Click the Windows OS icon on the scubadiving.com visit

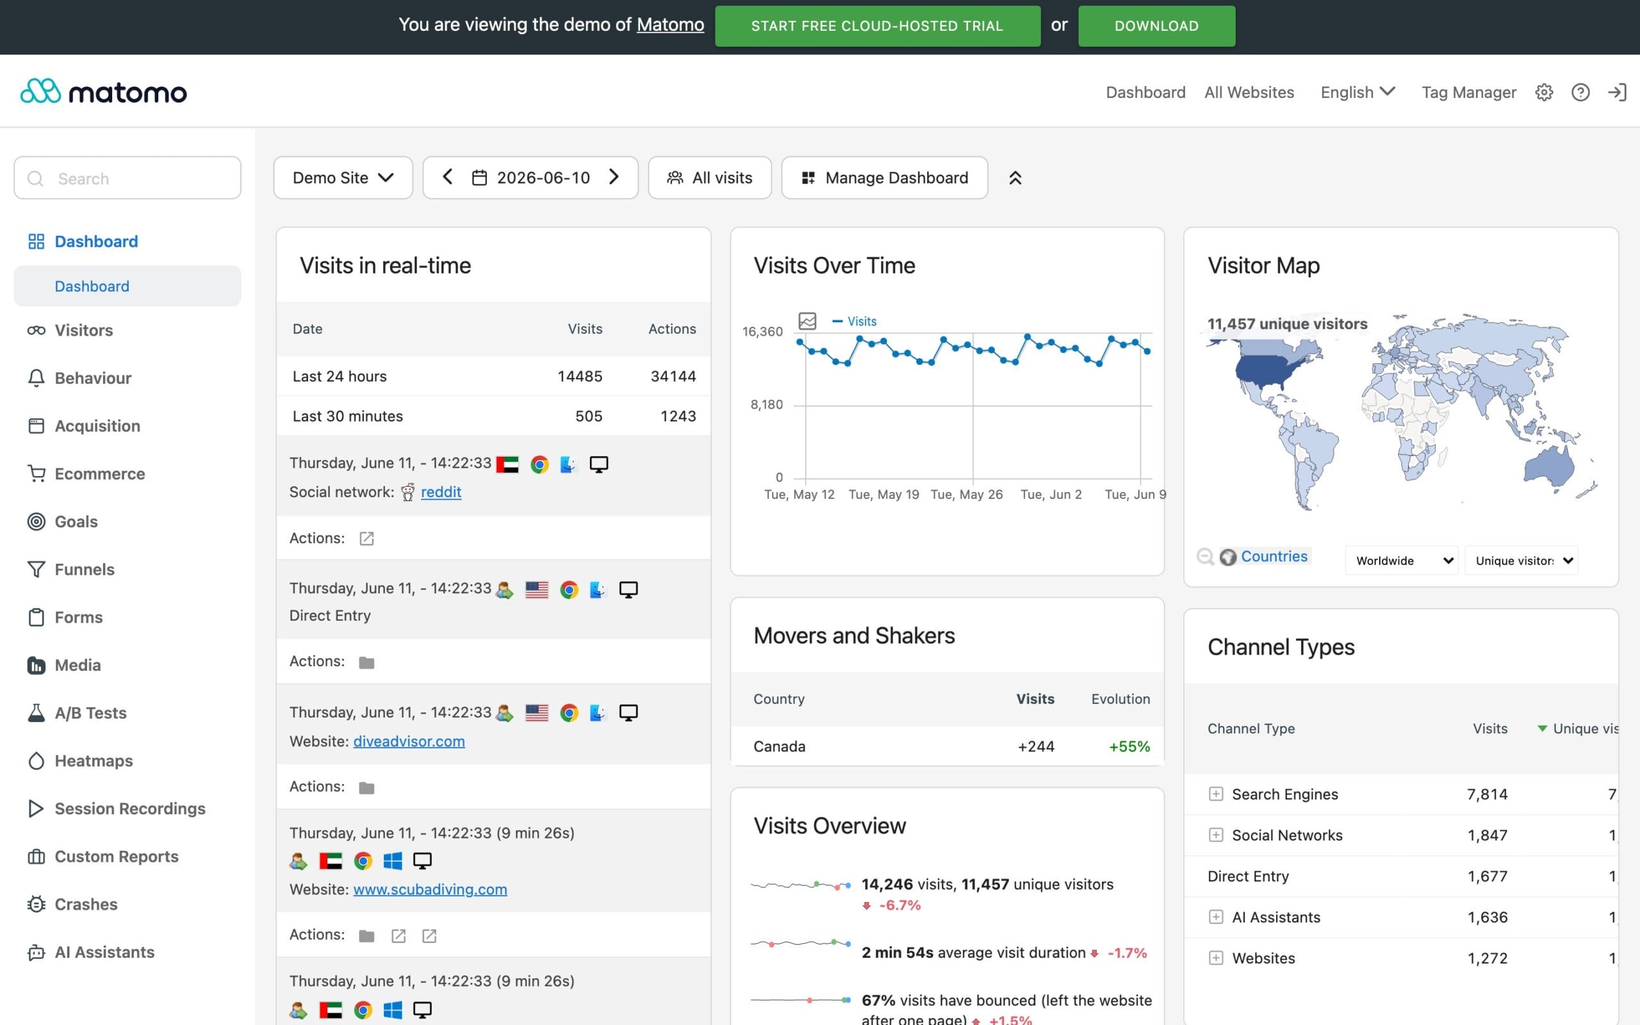pos(392,861)
